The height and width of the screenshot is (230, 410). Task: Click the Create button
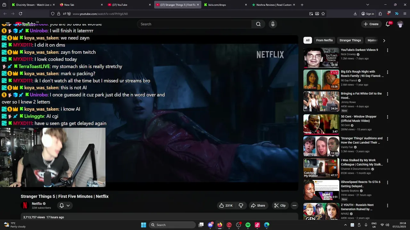(371, 24)
